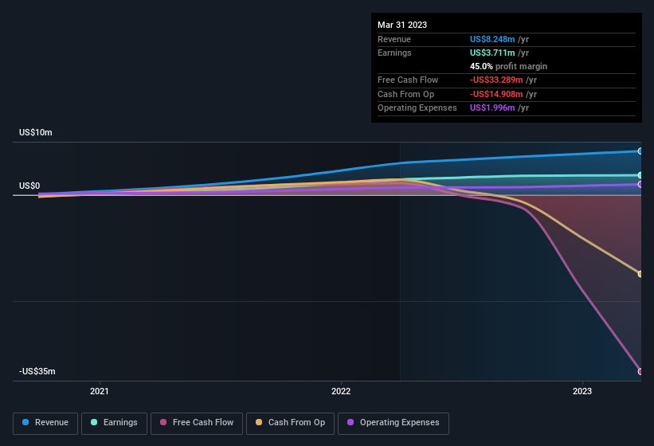Click the Free Cash Flow label in tooltip
The image size is (654, 446).
tap(408, 80)
